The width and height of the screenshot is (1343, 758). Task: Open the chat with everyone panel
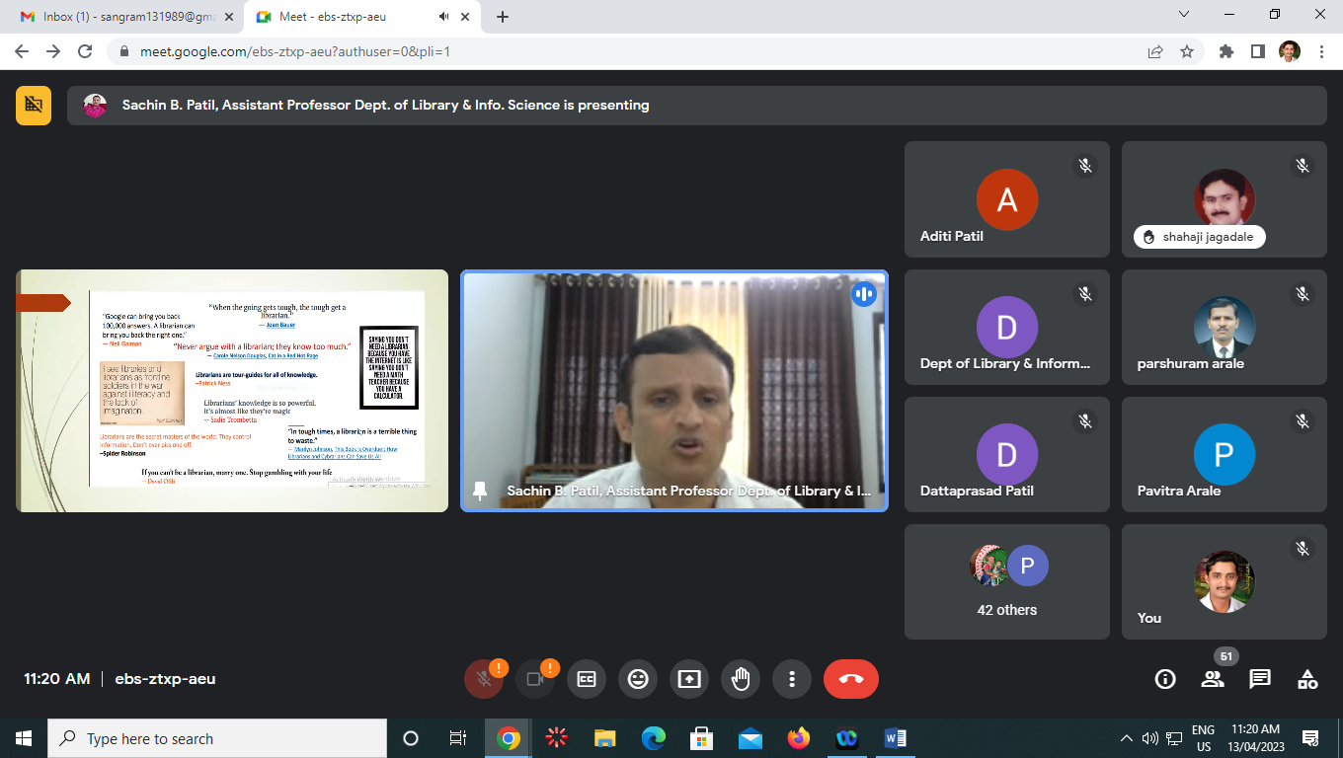[x=1260, y=679]
